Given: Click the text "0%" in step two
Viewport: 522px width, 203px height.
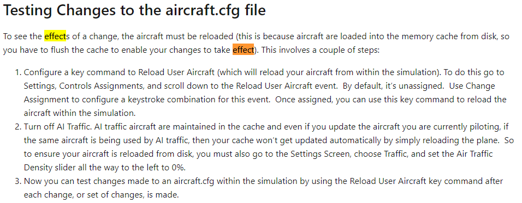Looking at the screenshot, I should click(x=178, y=168).
